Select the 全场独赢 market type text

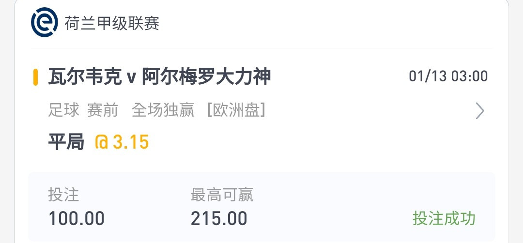163,110
